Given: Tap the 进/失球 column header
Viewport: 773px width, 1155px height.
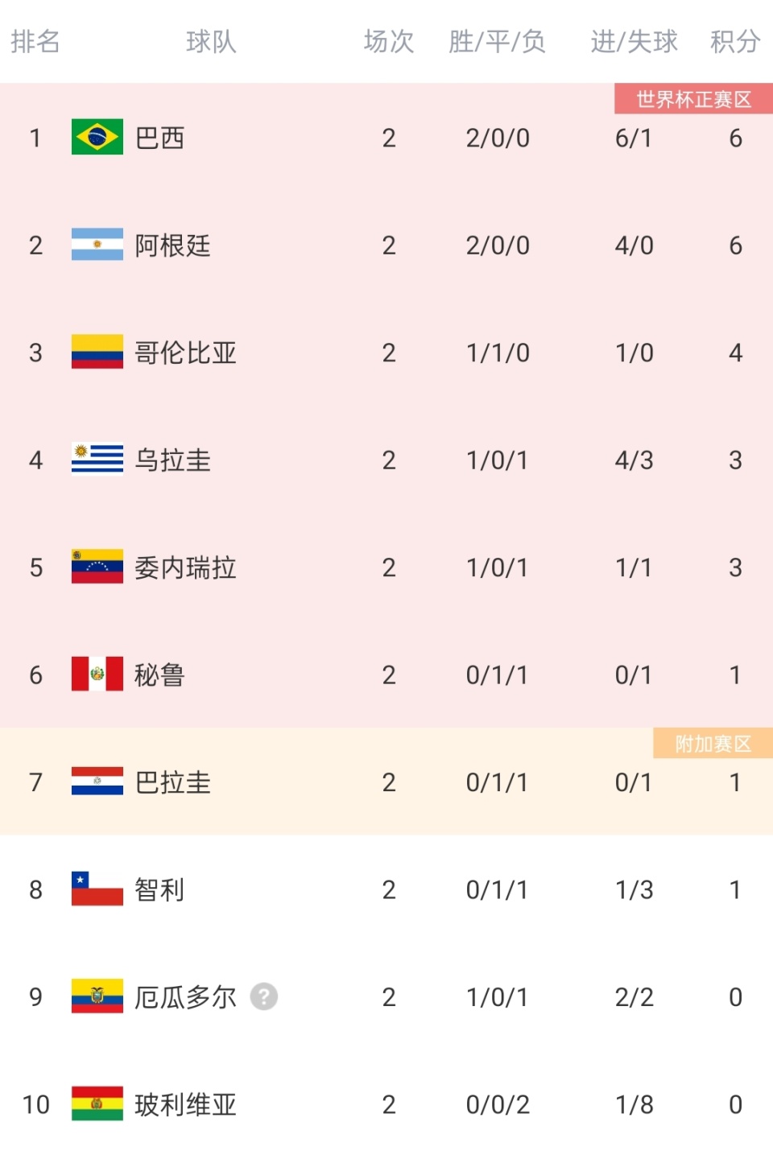Looking at the screenshot, I should 634,41.
